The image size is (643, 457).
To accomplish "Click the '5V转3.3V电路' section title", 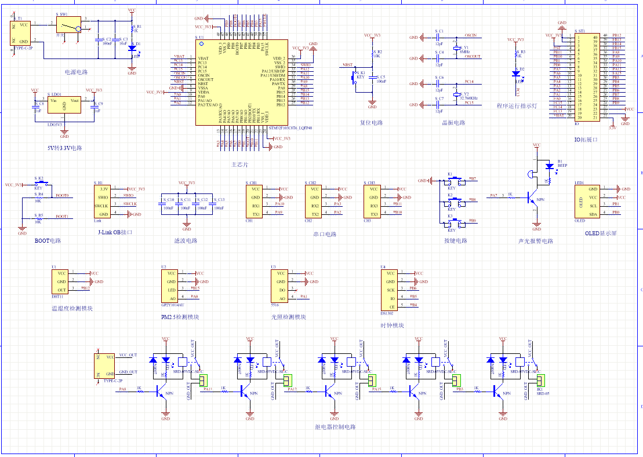I will coord(65,148).
